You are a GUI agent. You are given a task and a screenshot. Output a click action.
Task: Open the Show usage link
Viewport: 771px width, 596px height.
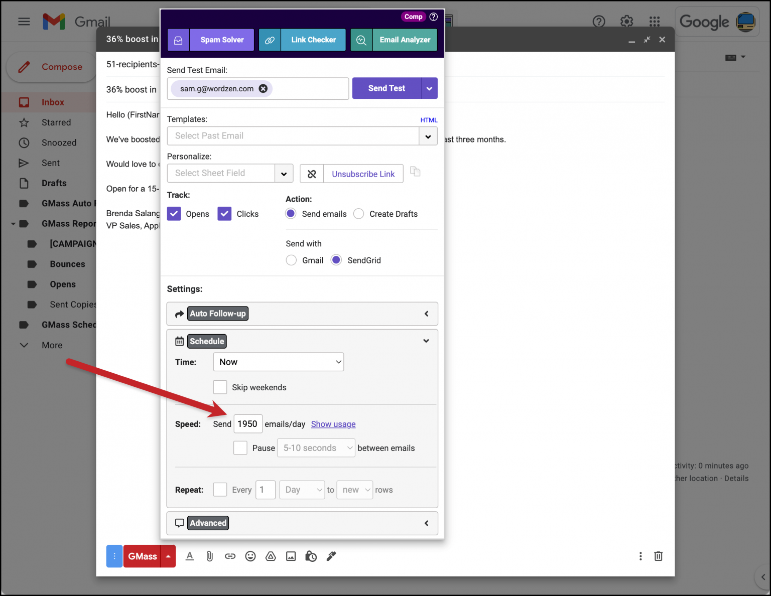pyautogui.click(x=333, y=424)
